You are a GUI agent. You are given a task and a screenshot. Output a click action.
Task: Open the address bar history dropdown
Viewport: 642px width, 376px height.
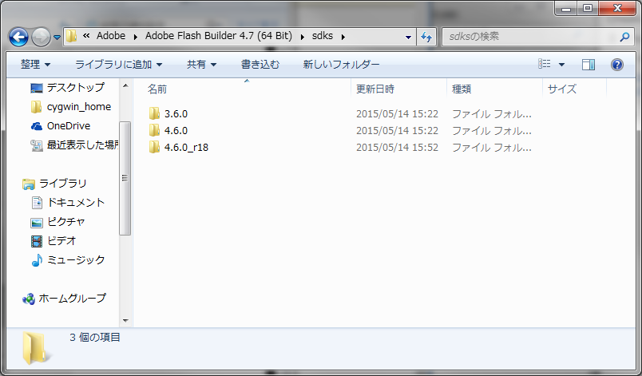click(408, 37)
